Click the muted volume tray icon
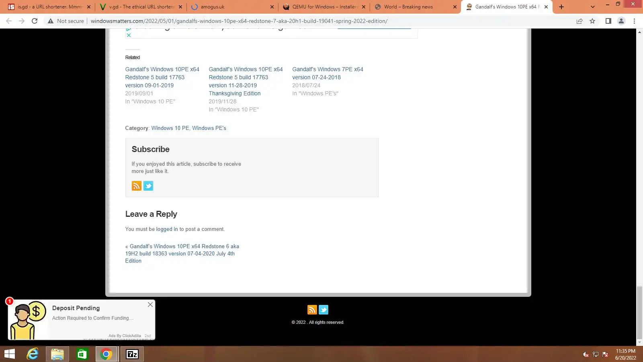 point(586,354)
